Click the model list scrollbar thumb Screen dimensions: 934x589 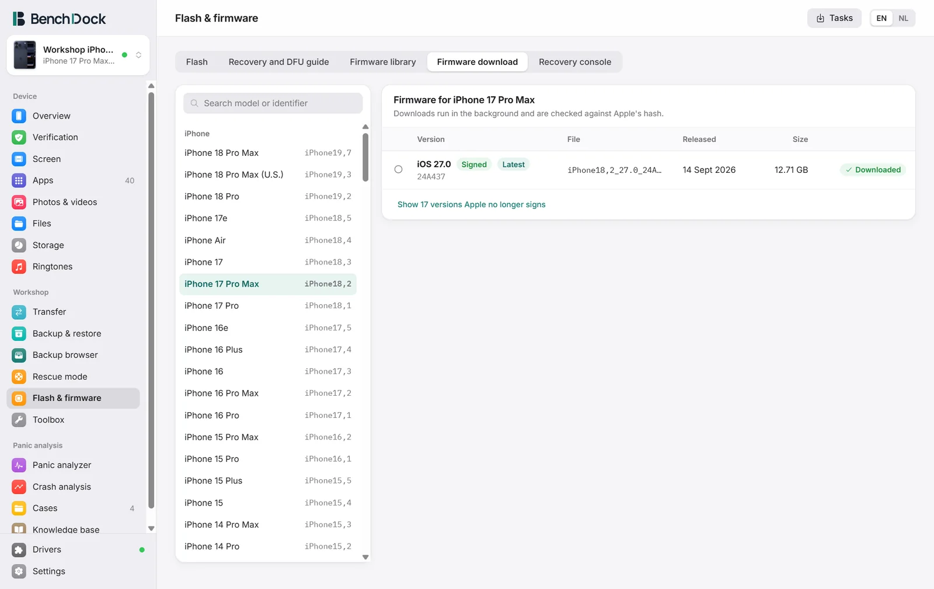click(365, 157)
